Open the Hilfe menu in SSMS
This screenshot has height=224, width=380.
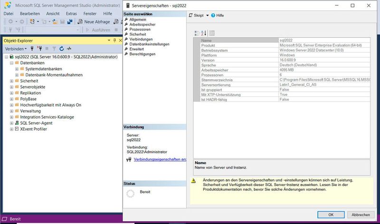pos(108,14)
